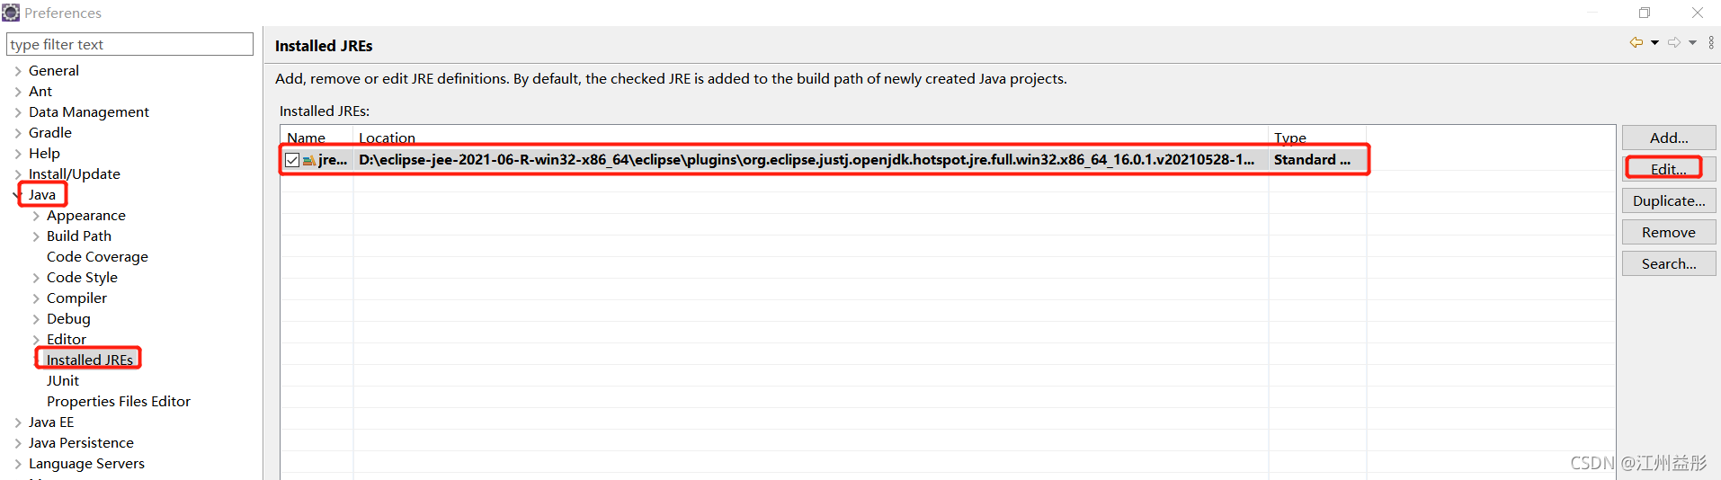1721x480 pixels.
Task: Click the JRE library icon in the row
Action: 309,160
